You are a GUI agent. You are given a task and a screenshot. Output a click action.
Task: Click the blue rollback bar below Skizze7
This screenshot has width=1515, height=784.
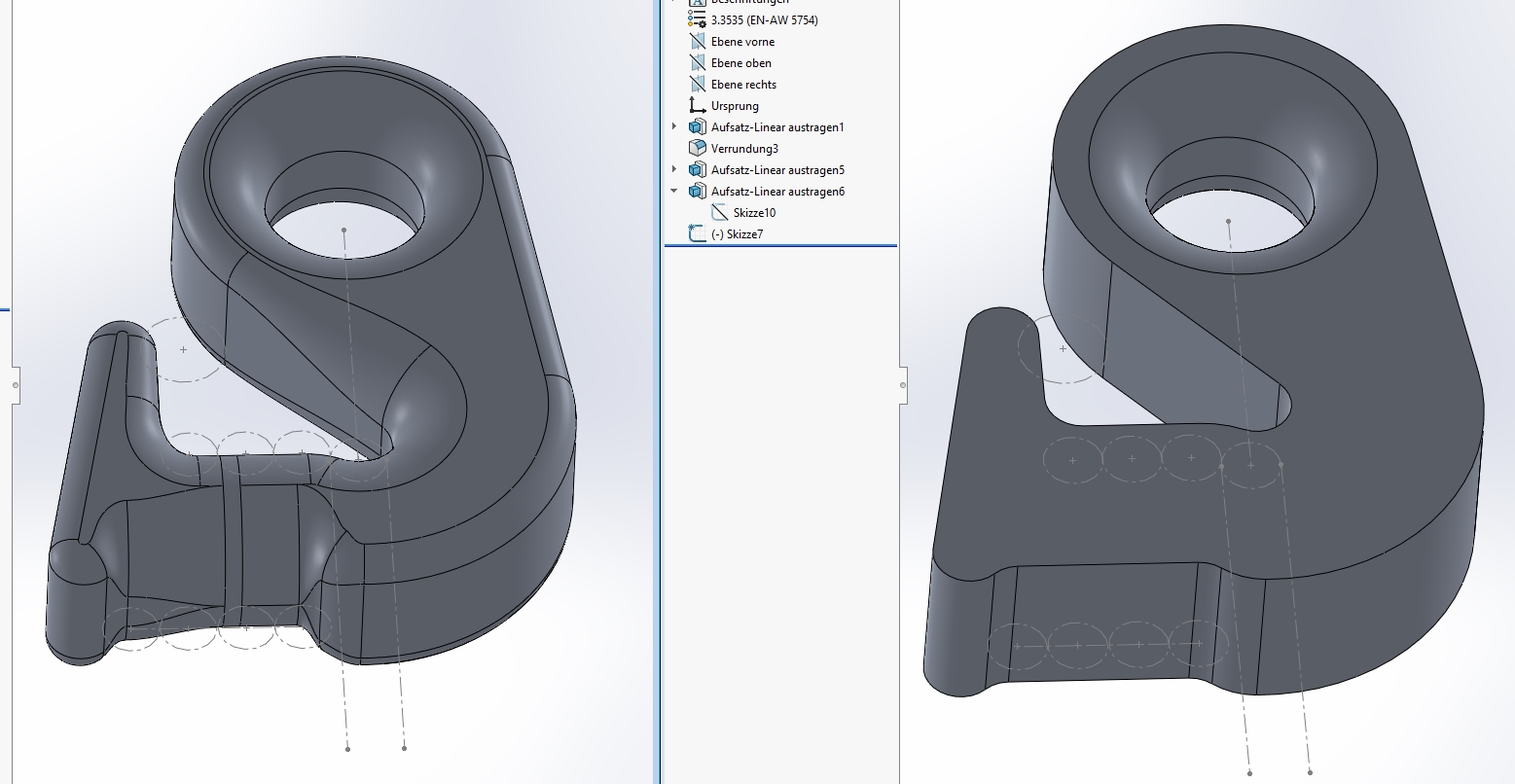780,246
